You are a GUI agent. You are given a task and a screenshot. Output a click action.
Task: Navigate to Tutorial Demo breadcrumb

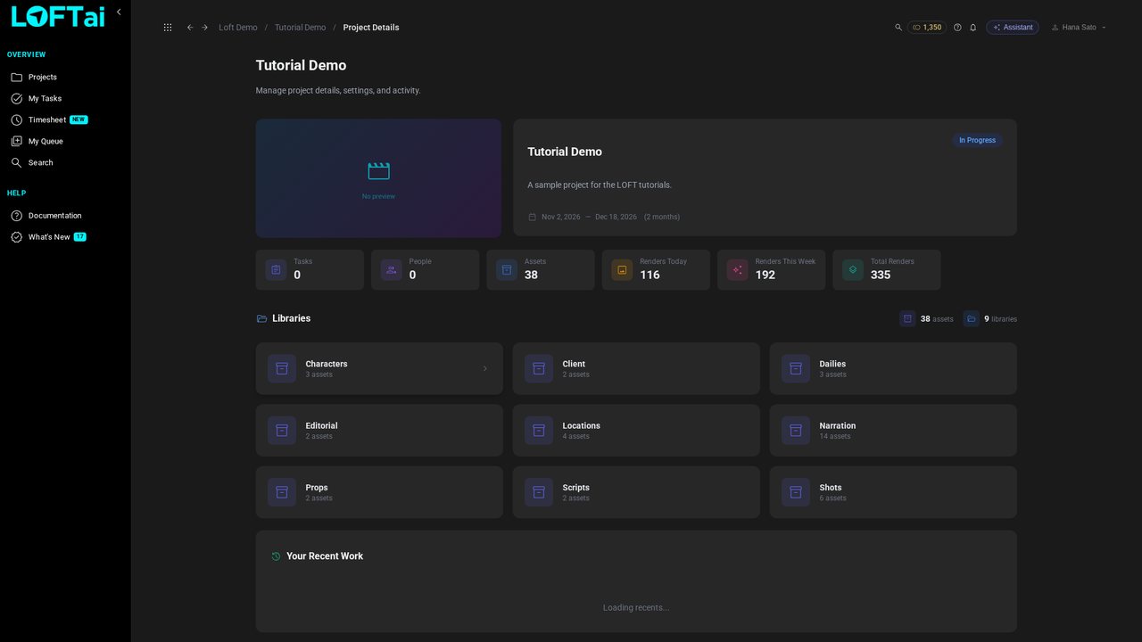pyautogui.click(x=301, y=28)
